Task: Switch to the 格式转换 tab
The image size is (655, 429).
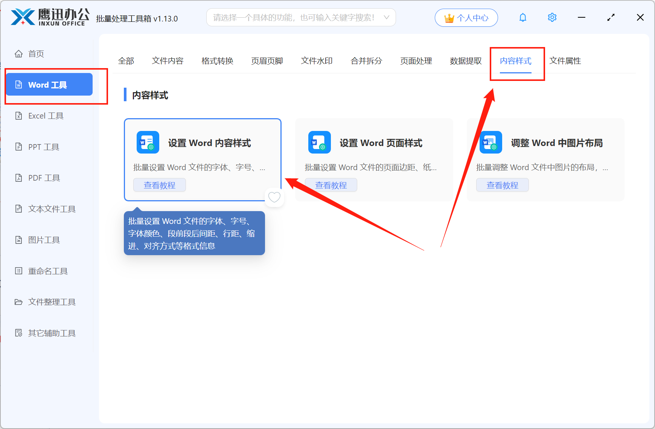Action: (217, 61)
